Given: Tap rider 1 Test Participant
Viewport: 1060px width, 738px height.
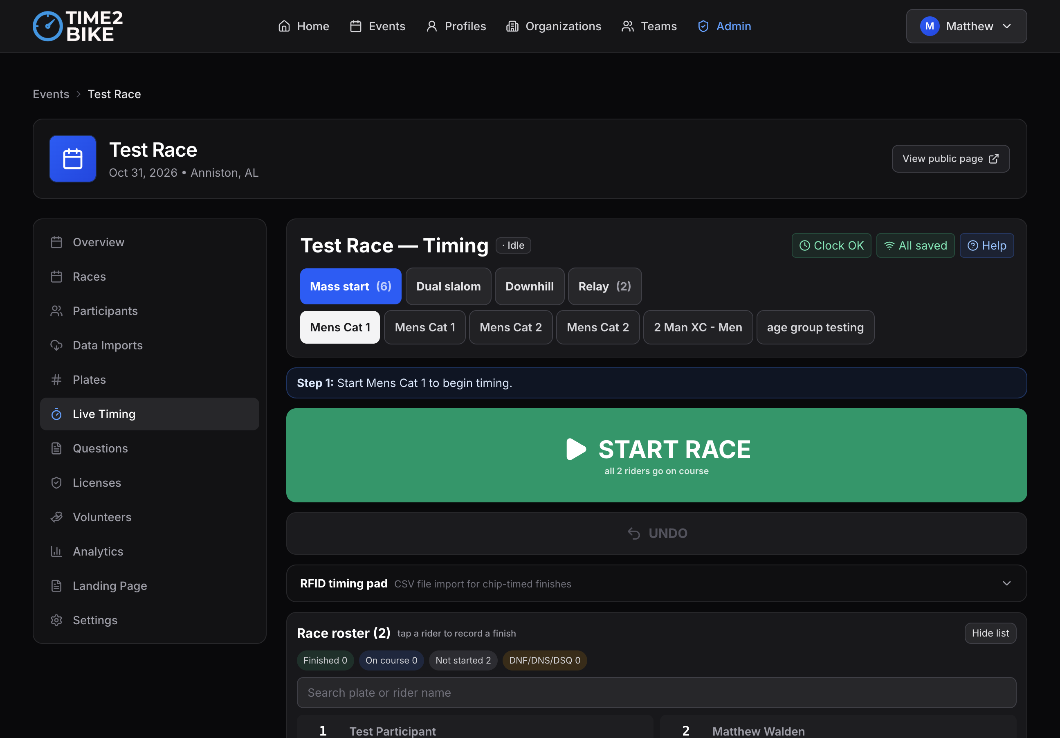Looking at the screenshot, I should [x=475, y=727].
